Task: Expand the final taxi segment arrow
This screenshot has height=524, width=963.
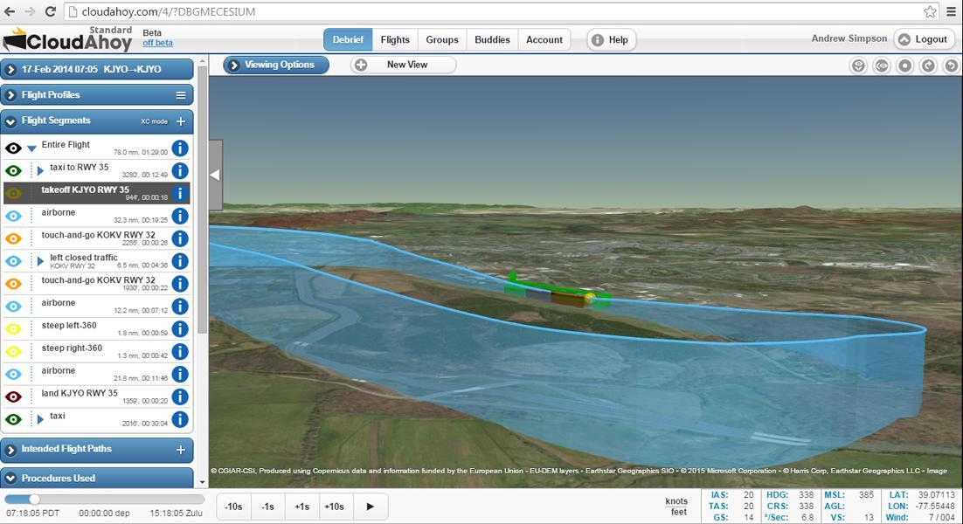Action: click(40, 420)
